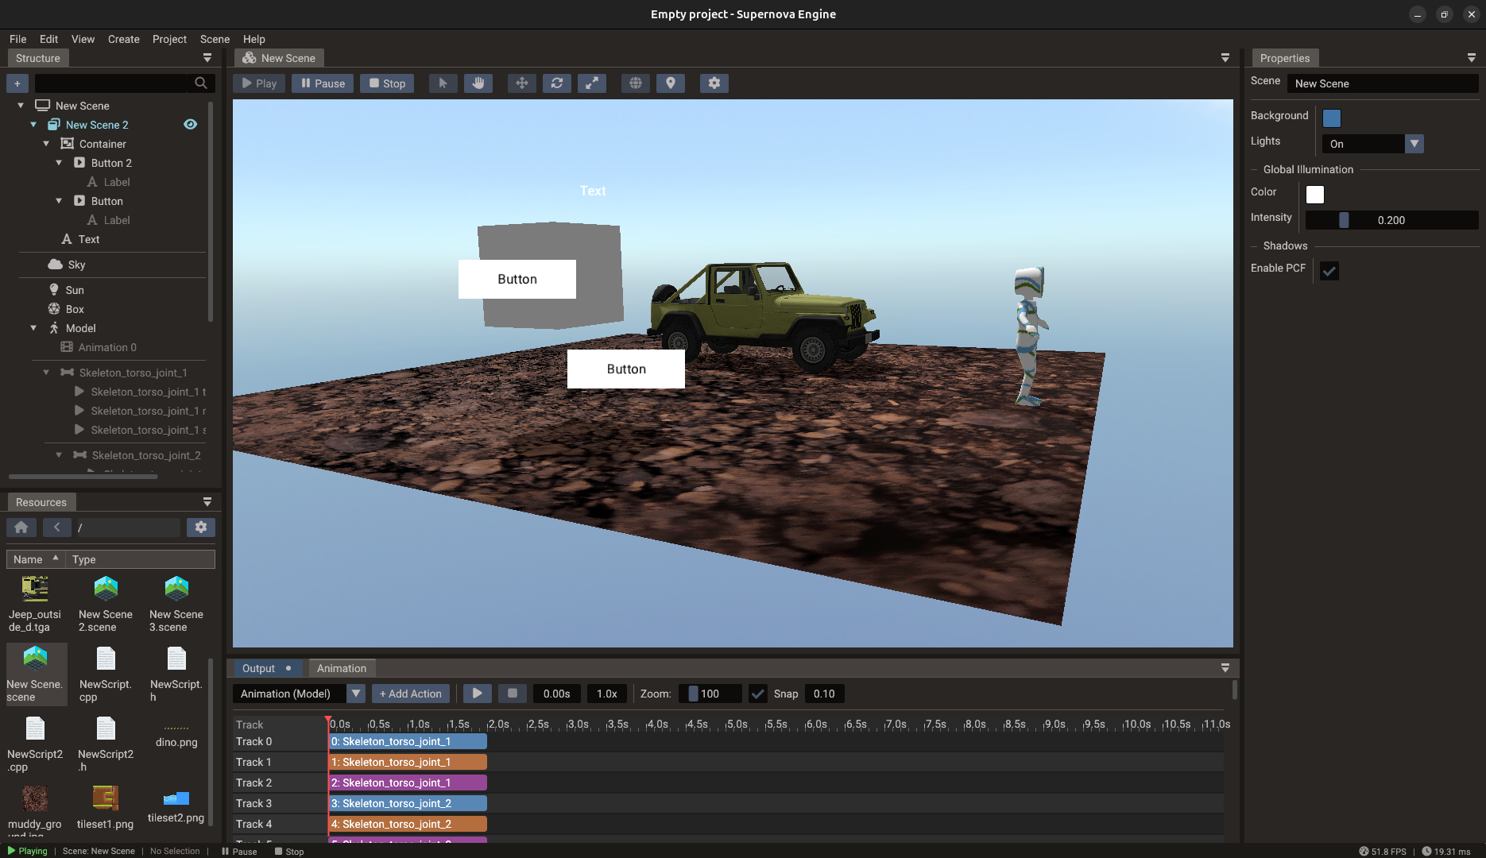Screen dimensions: 1486x858
Task: Open the Scene menu
Action: tap(215, 39)
